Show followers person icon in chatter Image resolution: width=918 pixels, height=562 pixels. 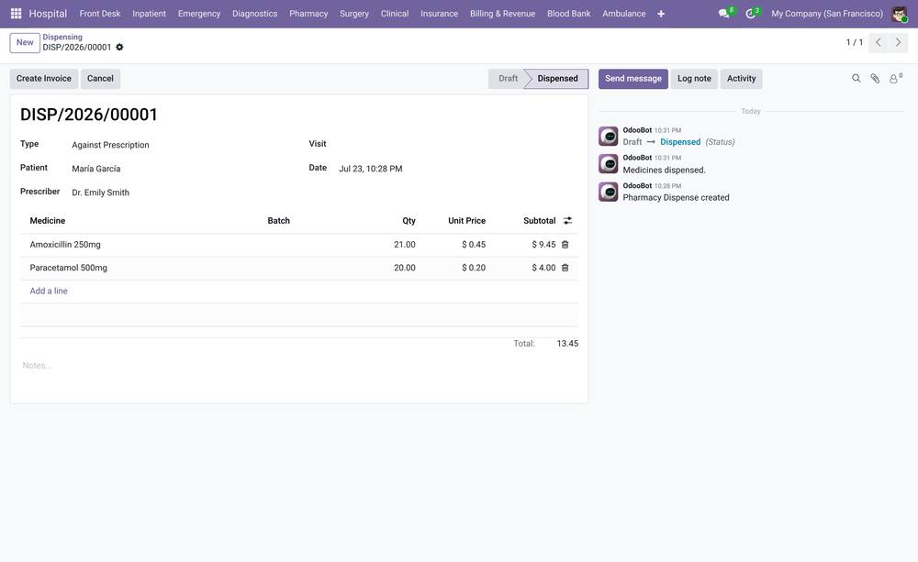(x=894, y=78)
